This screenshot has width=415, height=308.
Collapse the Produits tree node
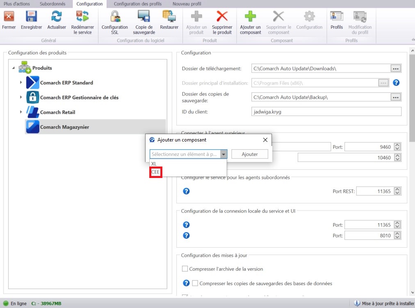[x=13, y=68]
